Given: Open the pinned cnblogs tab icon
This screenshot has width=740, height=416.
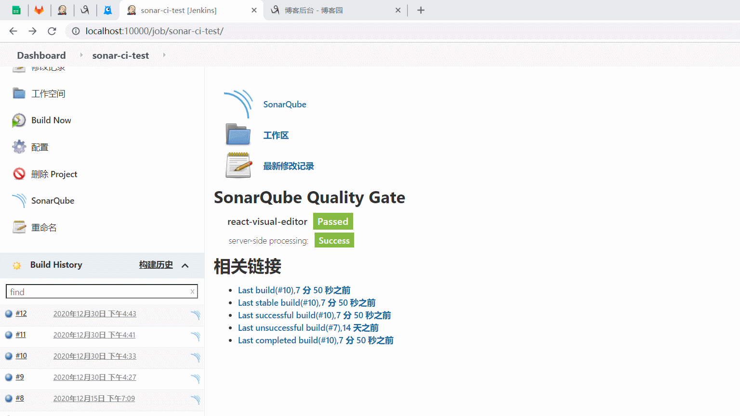Looking at the screenshot, I should click(x=85, y=10).
